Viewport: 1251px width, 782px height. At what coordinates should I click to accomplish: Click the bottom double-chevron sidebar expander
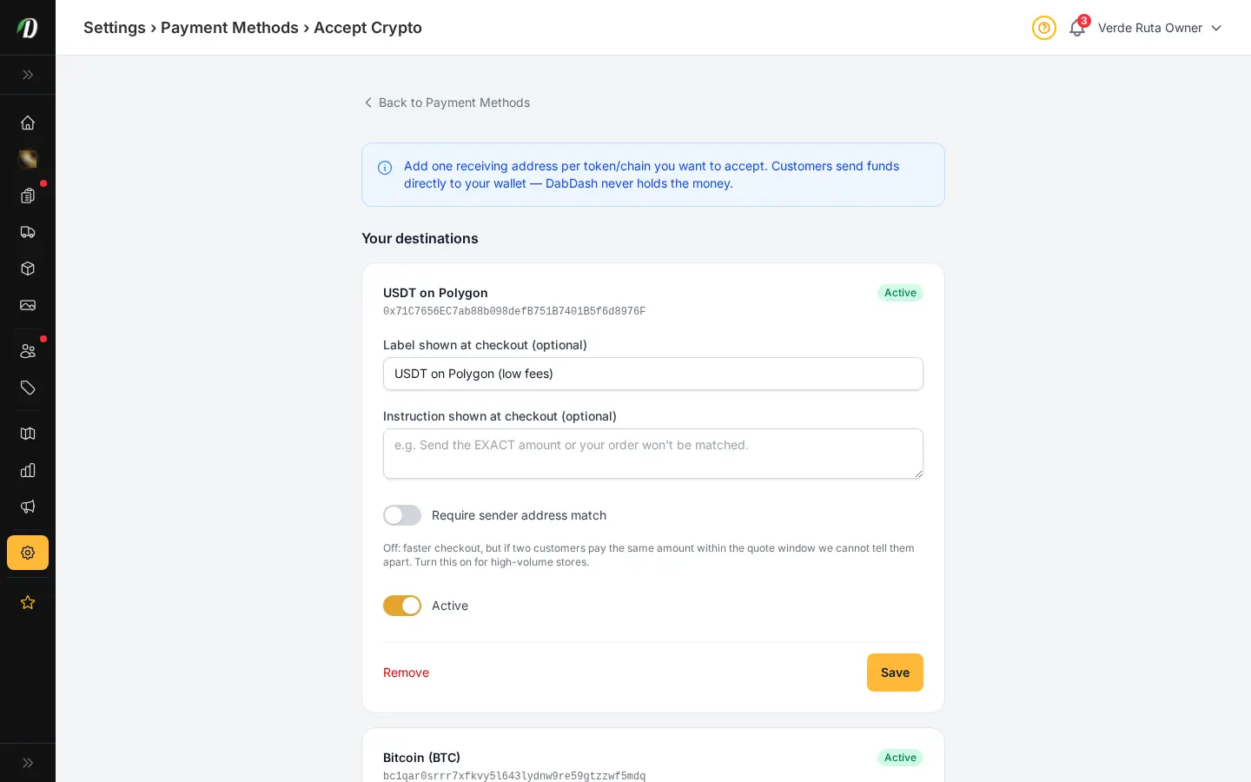(28, 763)
